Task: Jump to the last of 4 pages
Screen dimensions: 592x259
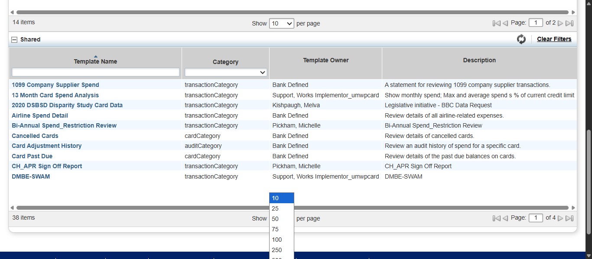Action: 569,217
